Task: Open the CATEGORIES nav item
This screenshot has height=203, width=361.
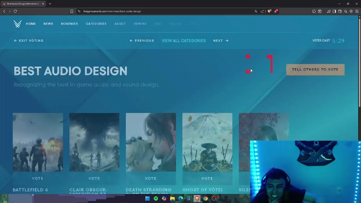Action: click(96, 24)
